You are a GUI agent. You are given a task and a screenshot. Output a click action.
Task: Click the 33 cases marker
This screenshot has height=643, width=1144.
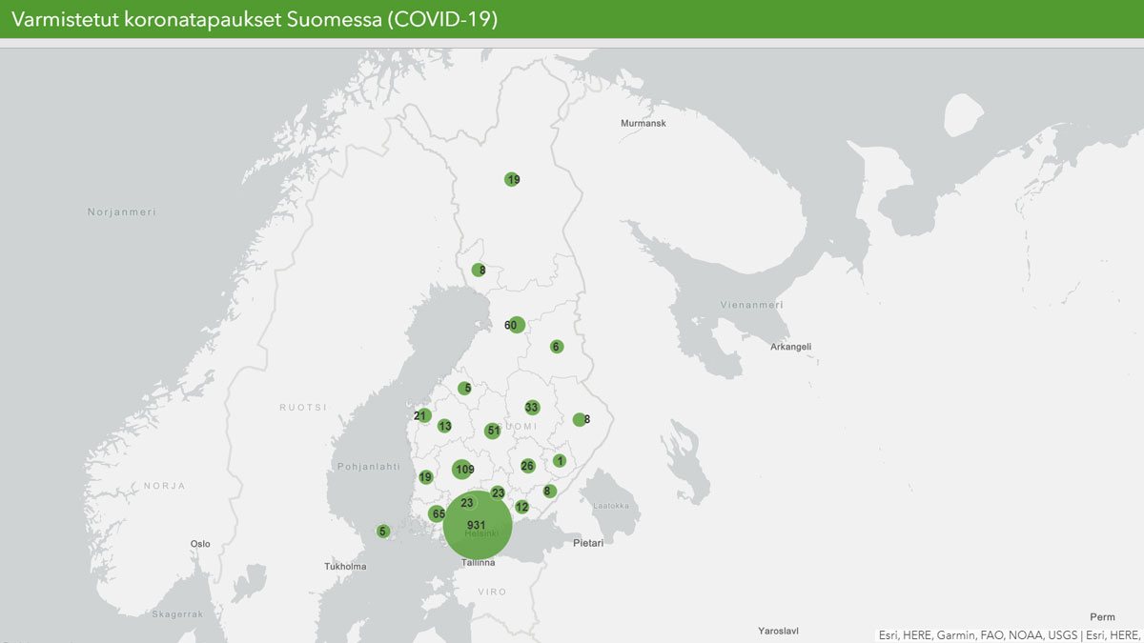coord(532,408)
